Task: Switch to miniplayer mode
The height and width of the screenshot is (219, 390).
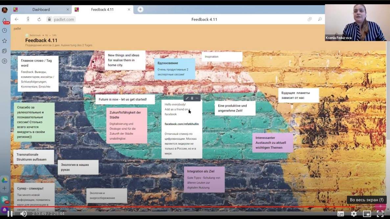Action: 367,213
